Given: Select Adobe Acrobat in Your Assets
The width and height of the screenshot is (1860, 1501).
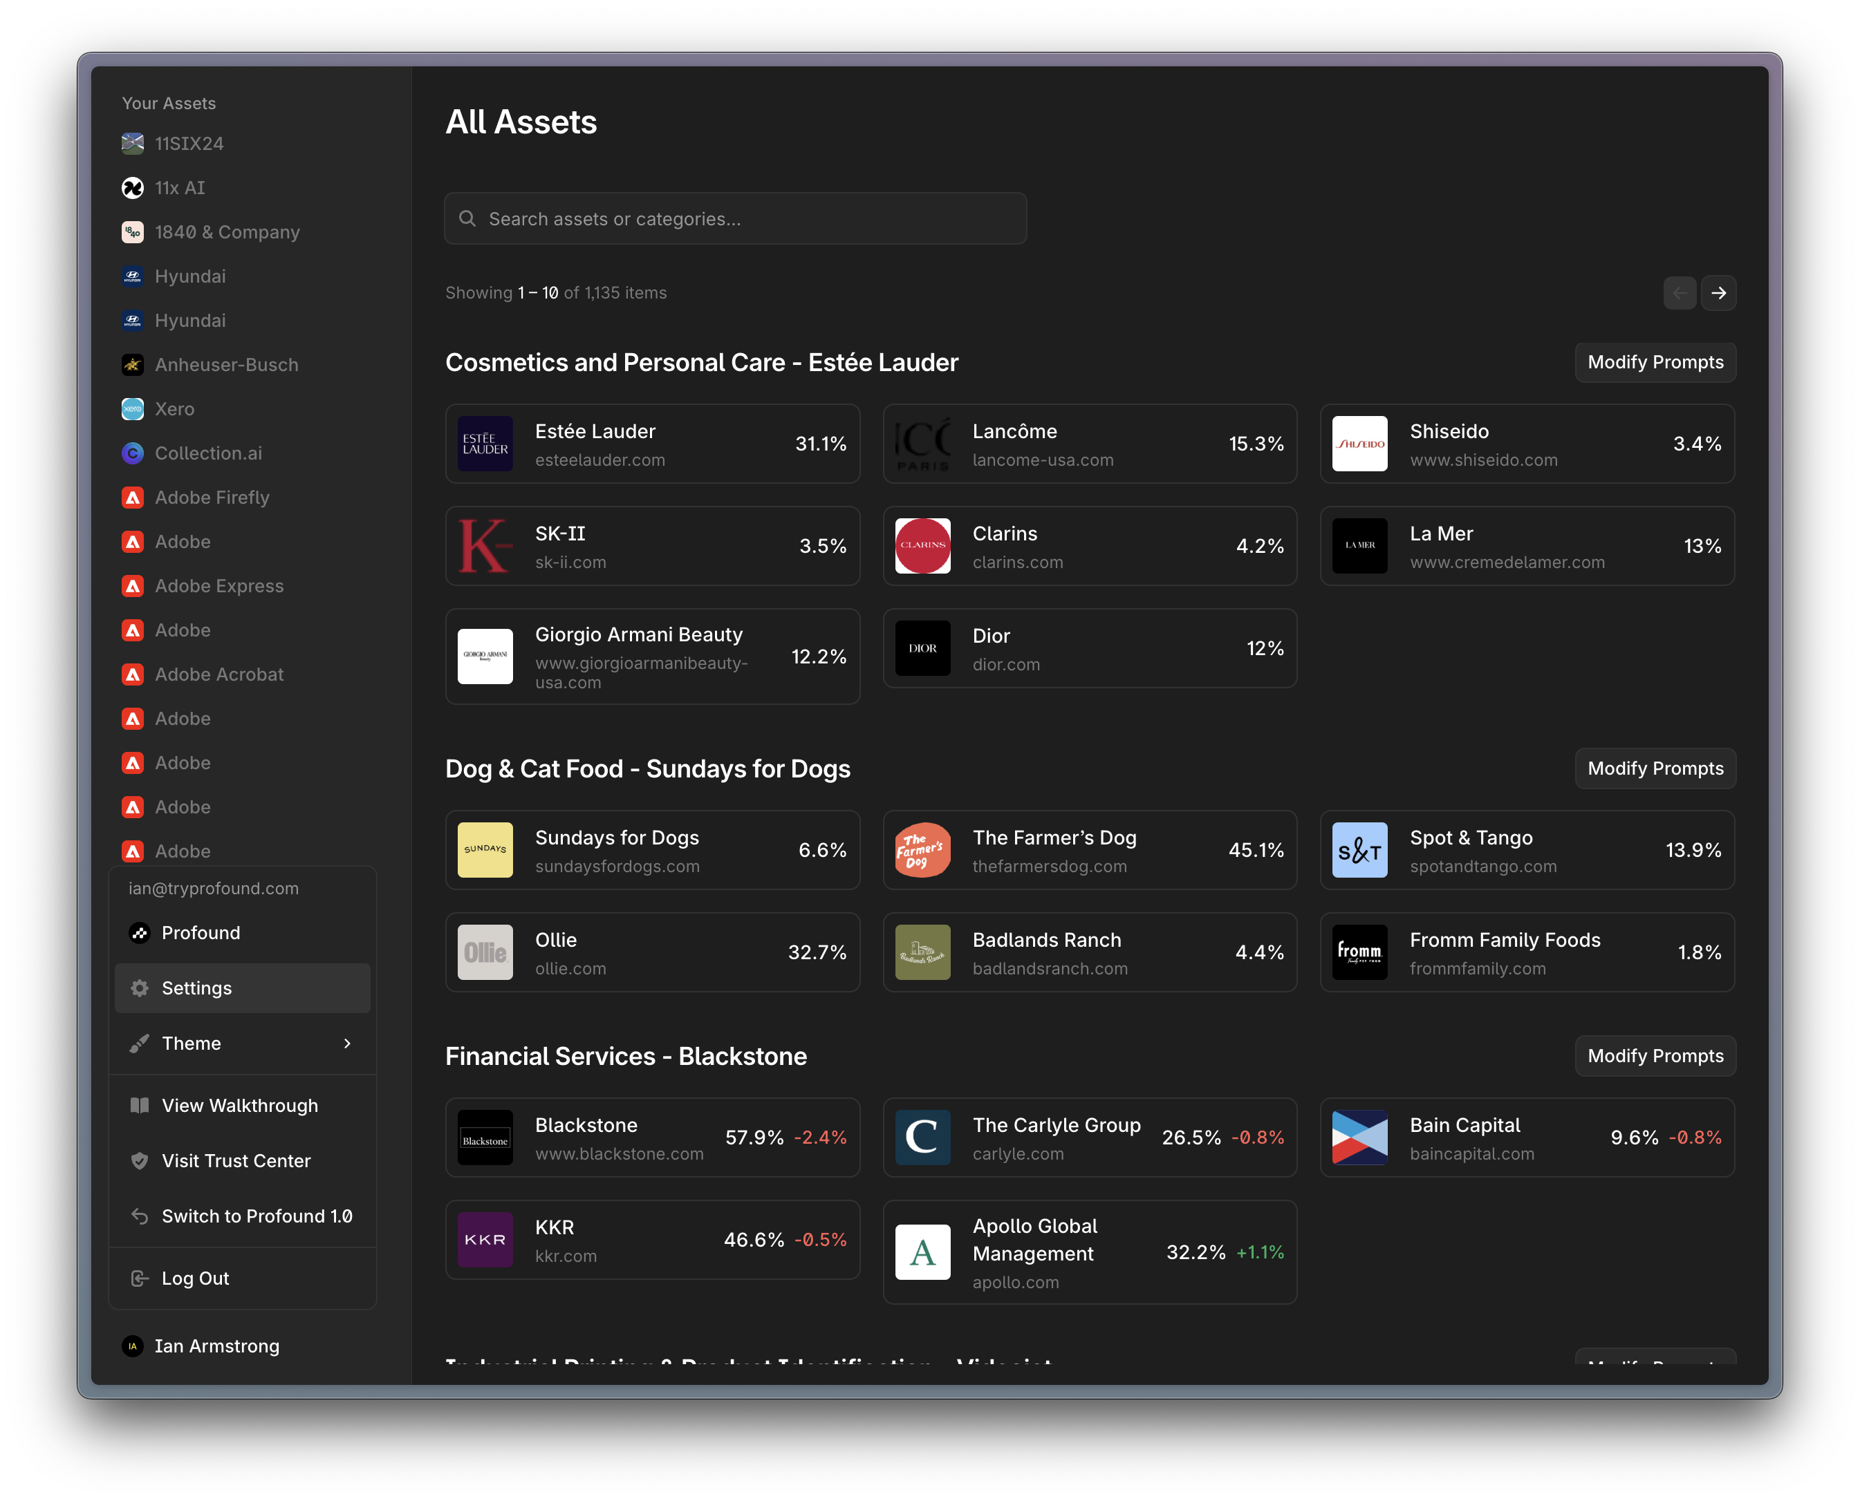Looking at the screenshot, I should 219,674.
